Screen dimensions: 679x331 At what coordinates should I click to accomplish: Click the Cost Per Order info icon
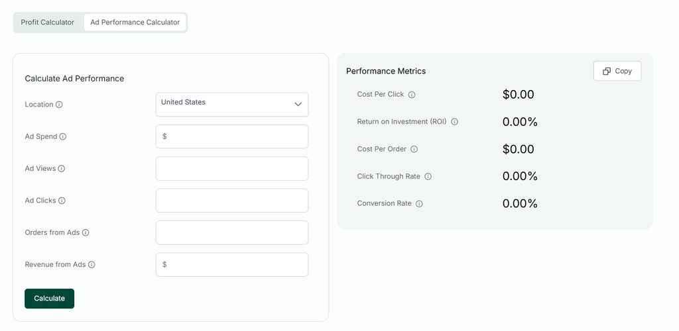tap(414, 149)
